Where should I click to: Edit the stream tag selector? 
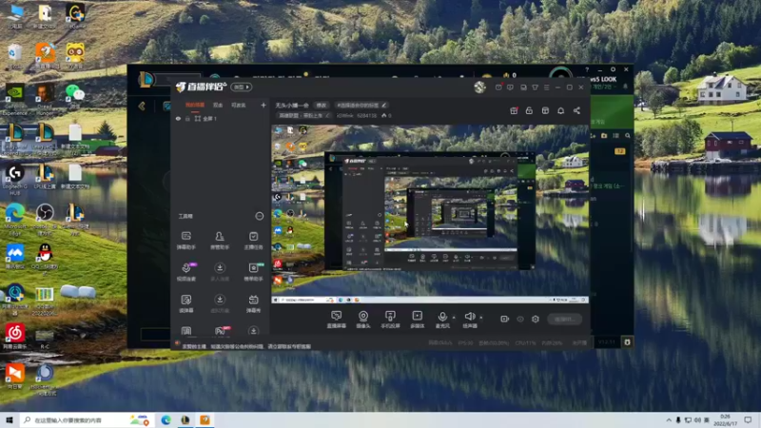pyautogui.click(x=361, y=105)
